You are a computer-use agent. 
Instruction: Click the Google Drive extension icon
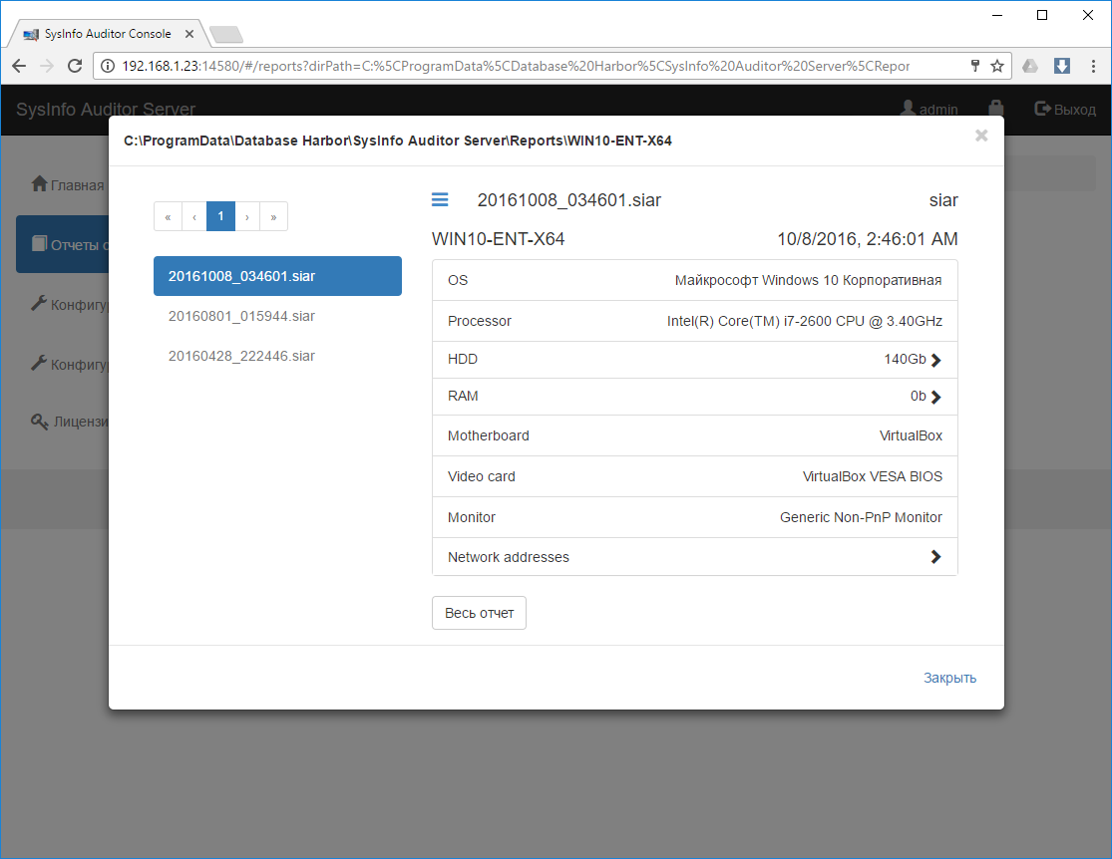coord(1030,66)
